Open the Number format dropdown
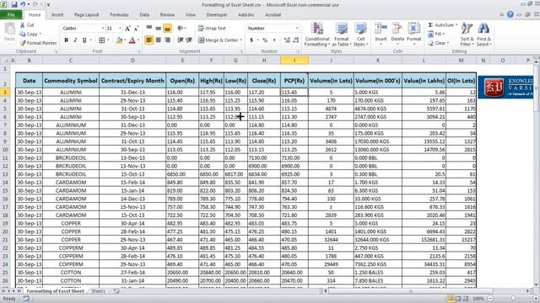Screen dimensions: 540x303 pos(297,28)
